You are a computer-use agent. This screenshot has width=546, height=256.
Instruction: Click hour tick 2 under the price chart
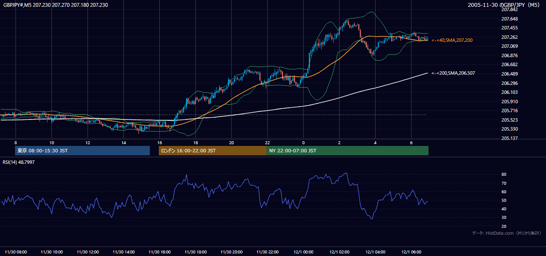[x=339, y=143]
